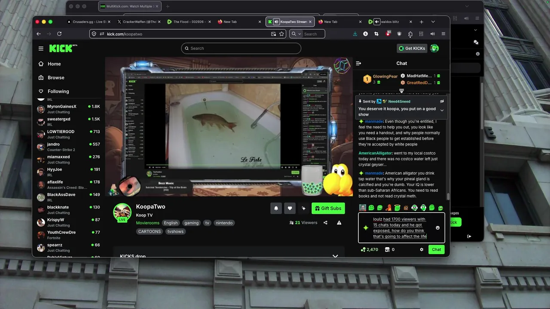Open the Extensions puzzle-piece menu
The image size is (550, 309).
pyautogui.click(x=410, y=34)
